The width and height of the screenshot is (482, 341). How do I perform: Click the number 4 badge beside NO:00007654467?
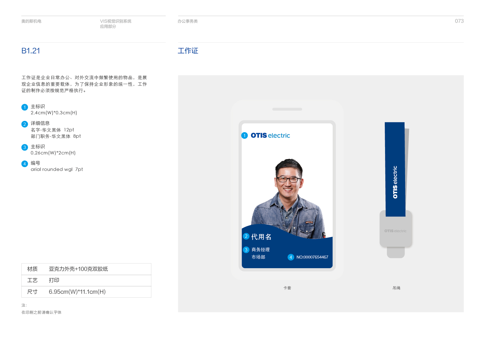tap(291, 257)
